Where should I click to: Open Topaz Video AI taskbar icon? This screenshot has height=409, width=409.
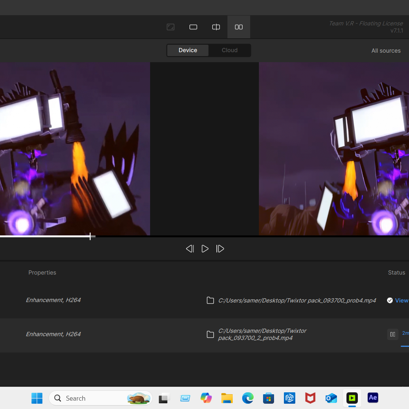[x=352, y=398]
